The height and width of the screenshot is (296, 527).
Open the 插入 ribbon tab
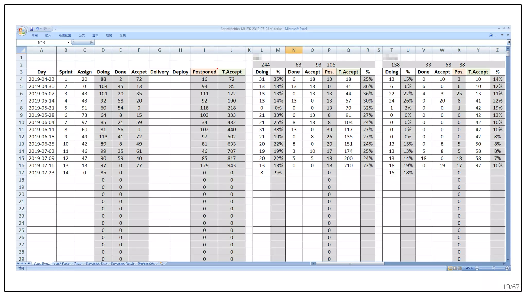pos(48,35)
